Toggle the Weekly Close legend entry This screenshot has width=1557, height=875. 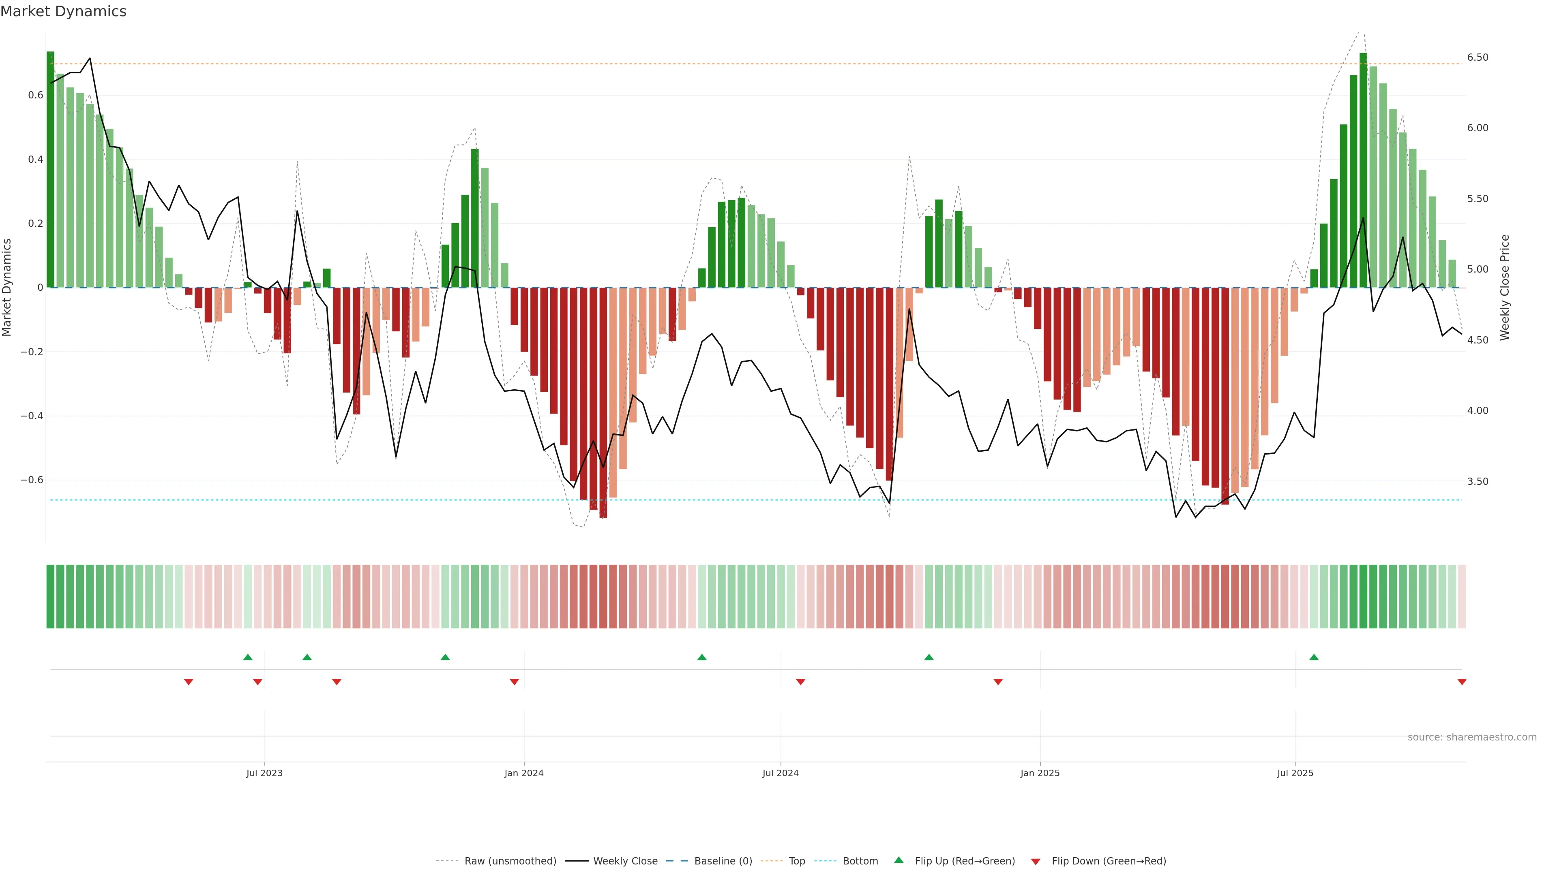click(x=625, y=861)
